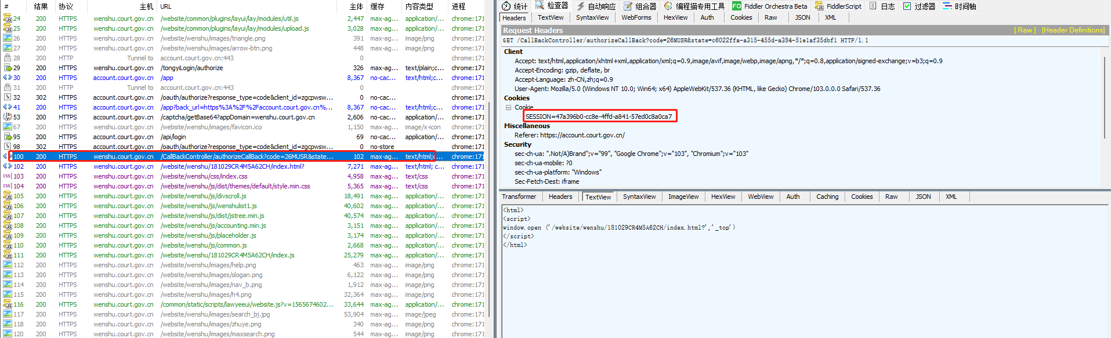The image size is (1111, 338).
Task: Click the [Header Definitions] link
Action: tap(1073, 30)
